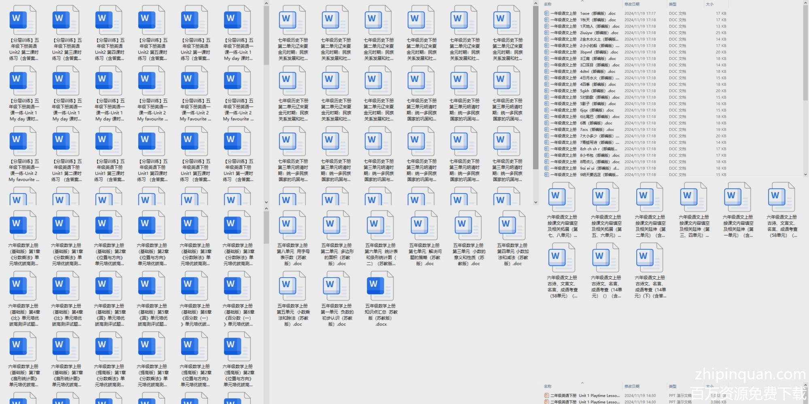Click file name 4dtnl (部编版) .doc

pos(583,72)
